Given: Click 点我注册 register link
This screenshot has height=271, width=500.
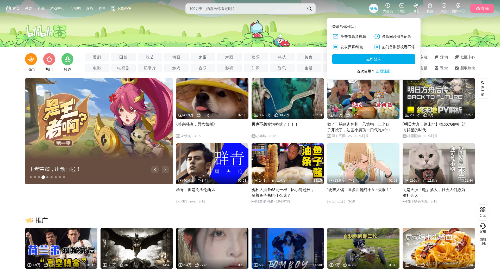Looking at the screenshot, I should click(x=383, y=71).
